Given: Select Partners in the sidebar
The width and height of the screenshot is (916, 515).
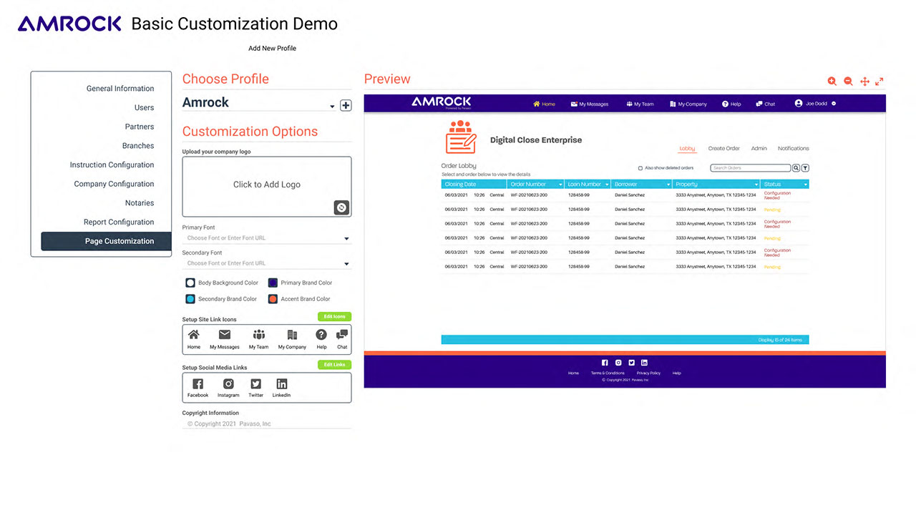Looking at the screenshot, I should 140,127.
